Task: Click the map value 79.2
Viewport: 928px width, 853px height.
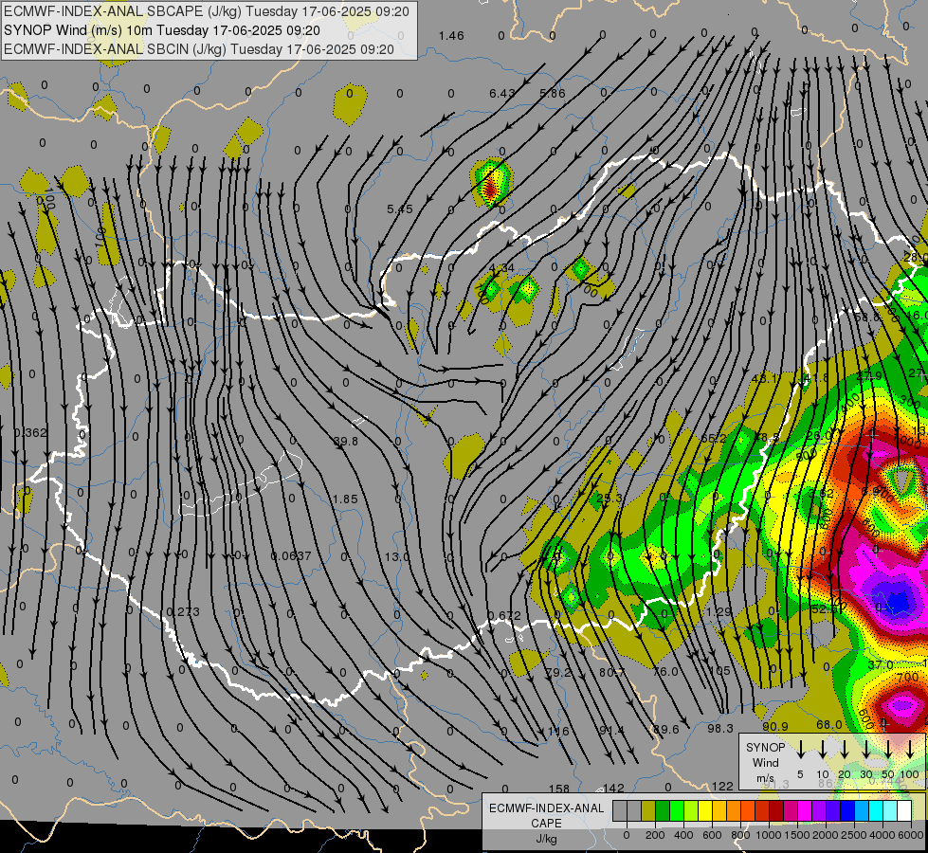Action: (x=558, y=673)
